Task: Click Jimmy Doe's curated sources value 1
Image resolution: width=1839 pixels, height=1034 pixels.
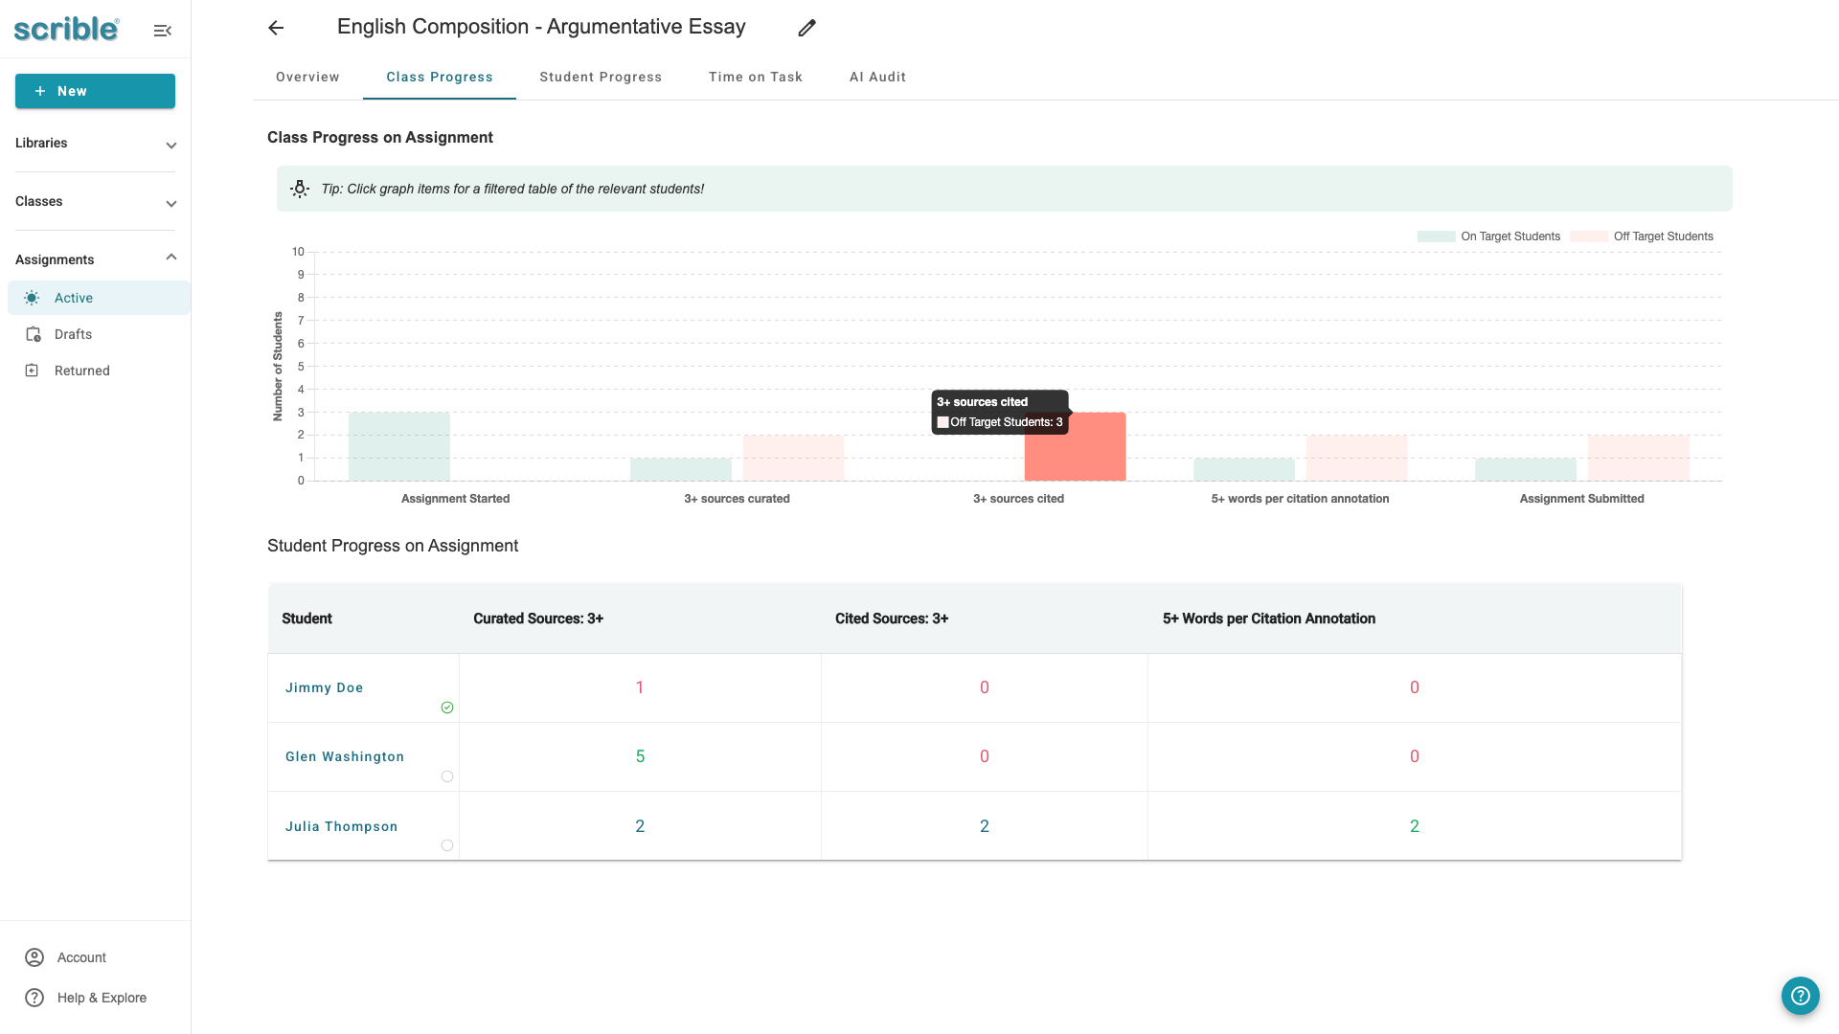Action: click(x=640, y=687)
